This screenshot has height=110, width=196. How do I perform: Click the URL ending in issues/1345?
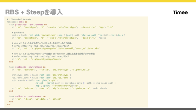[45, 56]
